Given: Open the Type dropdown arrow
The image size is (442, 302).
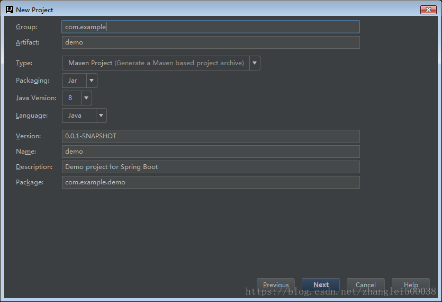Looking at the screenshot, I should [255, 63].
